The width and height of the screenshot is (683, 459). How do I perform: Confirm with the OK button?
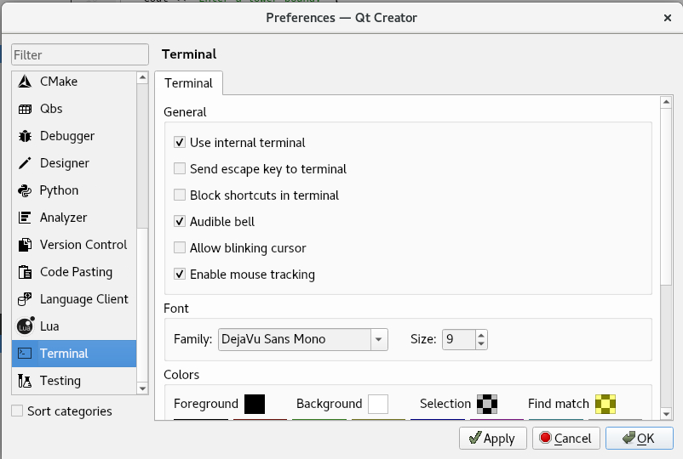click(639, 438)
